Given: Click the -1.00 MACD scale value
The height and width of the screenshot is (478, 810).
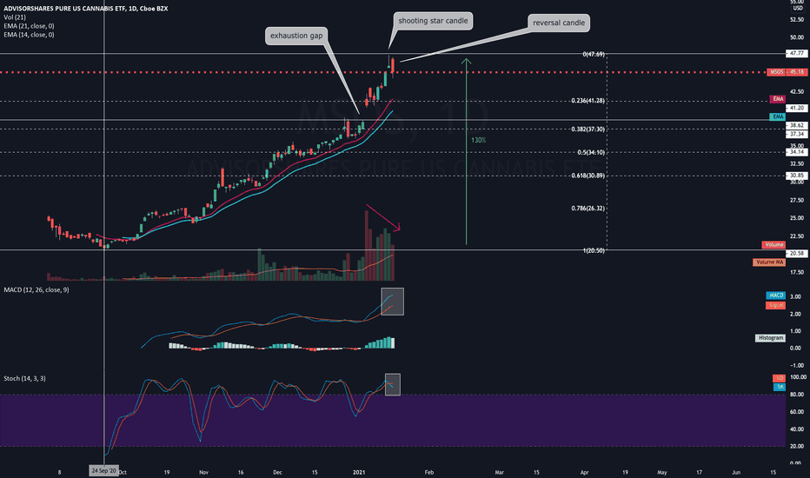Looking at the screenshot, I should 795,365.
